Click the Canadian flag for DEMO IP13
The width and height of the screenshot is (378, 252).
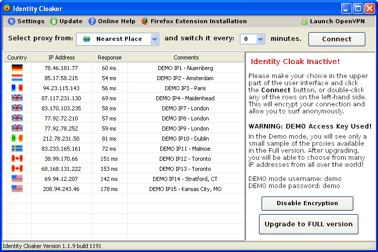tap(17, 168)
